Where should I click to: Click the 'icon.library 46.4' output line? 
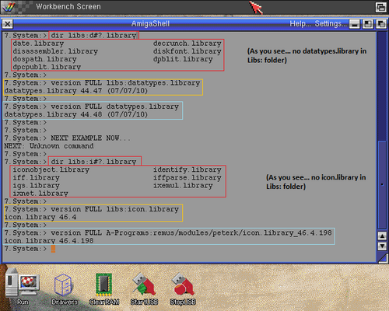pos(40,217)
